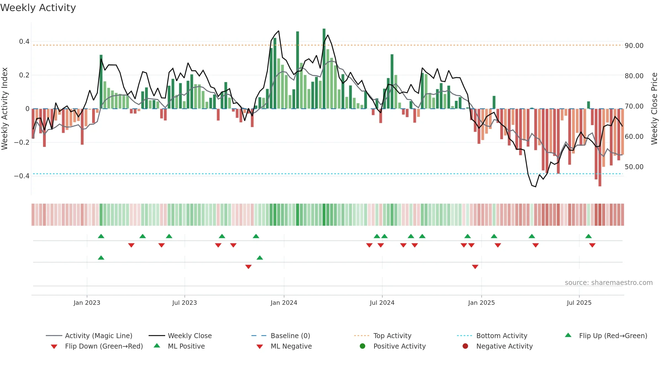The image size is (662, 372).
Task: Click the ML Negative red marker just after Jan 2025
Action: pyautogui.click(x=475, y=267)
